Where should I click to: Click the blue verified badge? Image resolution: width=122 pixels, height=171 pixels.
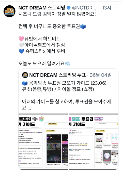pos(69,8)
